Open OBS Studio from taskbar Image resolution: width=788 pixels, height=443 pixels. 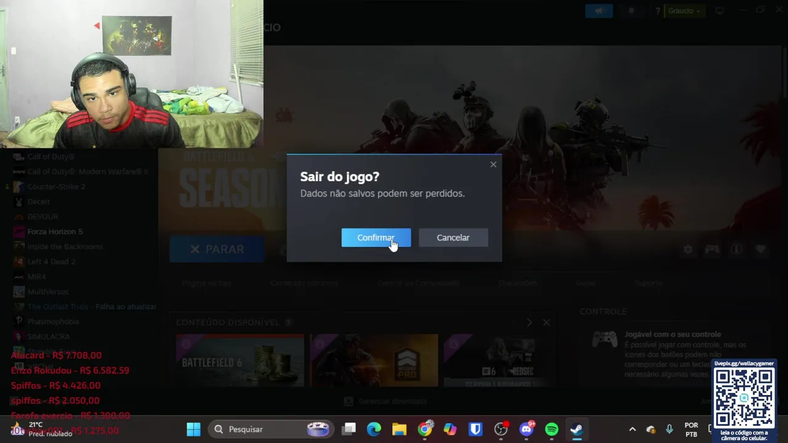[x=501, y=429]
